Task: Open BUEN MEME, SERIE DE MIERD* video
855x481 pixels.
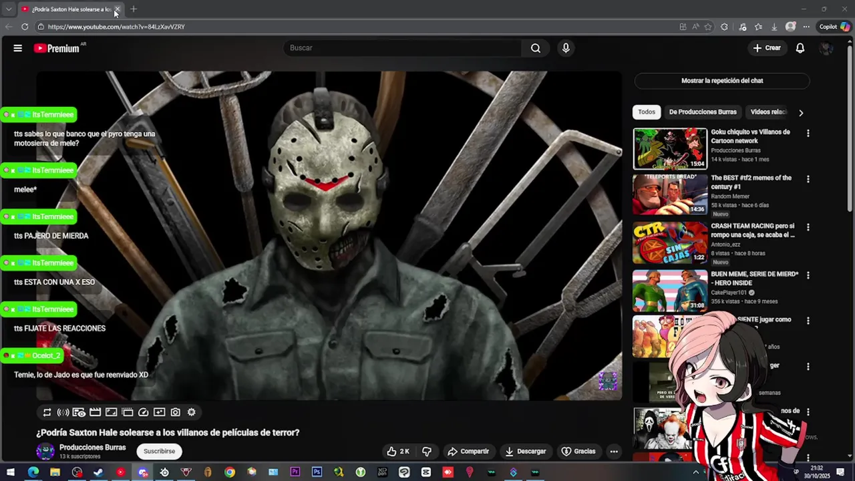Action: pyautogui.click(x=755, y=279)
